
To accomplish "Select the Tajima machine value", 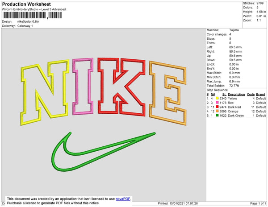I will coord(234,30).
